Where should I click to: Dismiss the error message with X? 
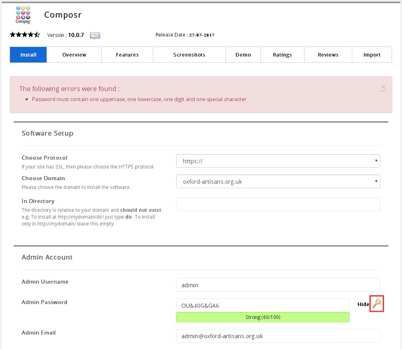pos(383,87)
